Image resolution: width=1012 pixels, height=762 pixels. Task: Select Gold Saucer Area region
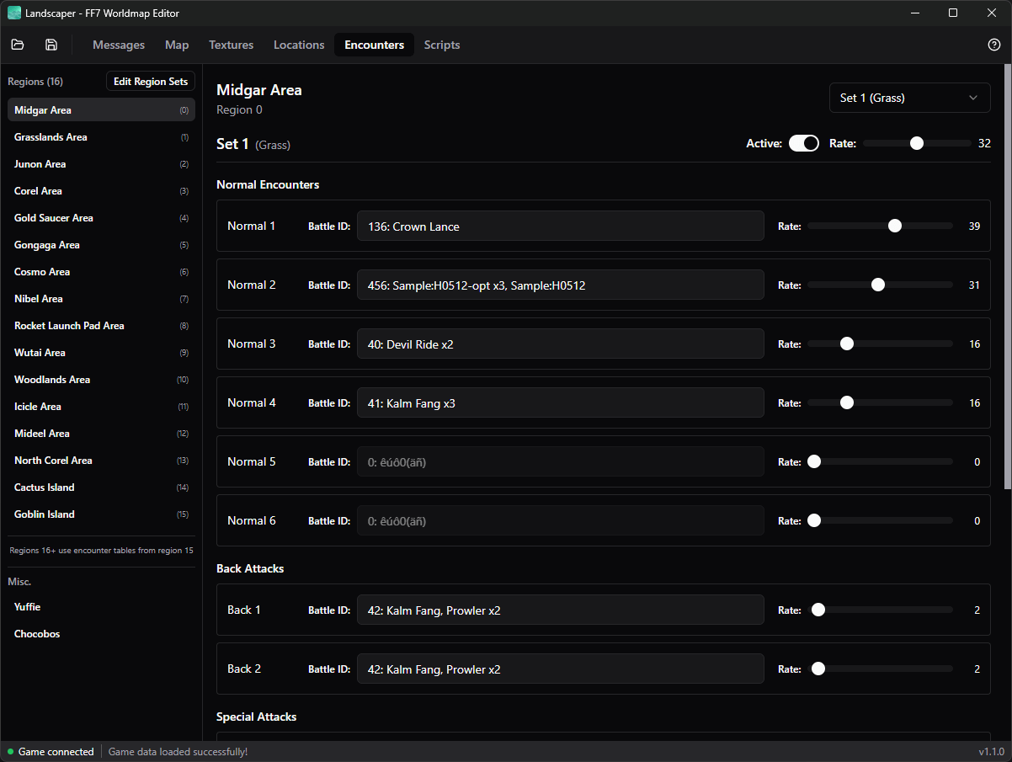(x=101, y=218)
